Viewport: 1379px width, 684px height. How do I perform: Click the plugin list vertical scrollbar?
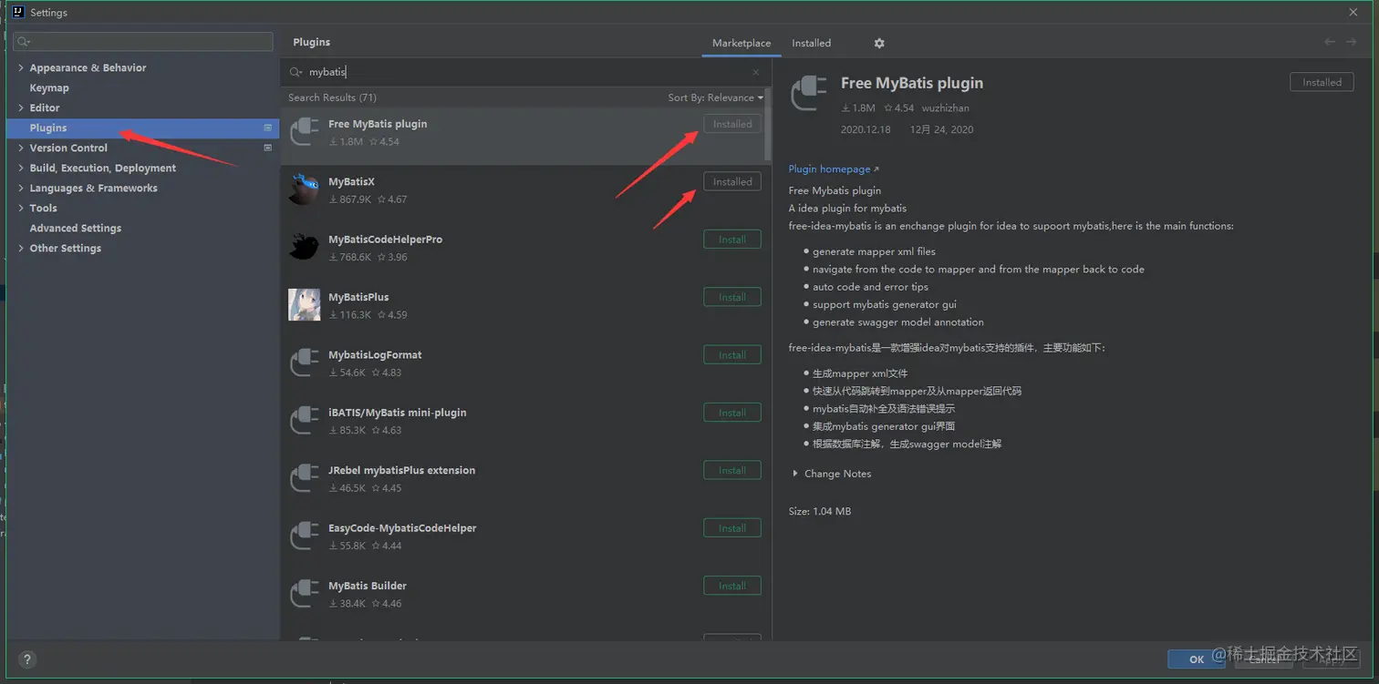click(768, 124)
